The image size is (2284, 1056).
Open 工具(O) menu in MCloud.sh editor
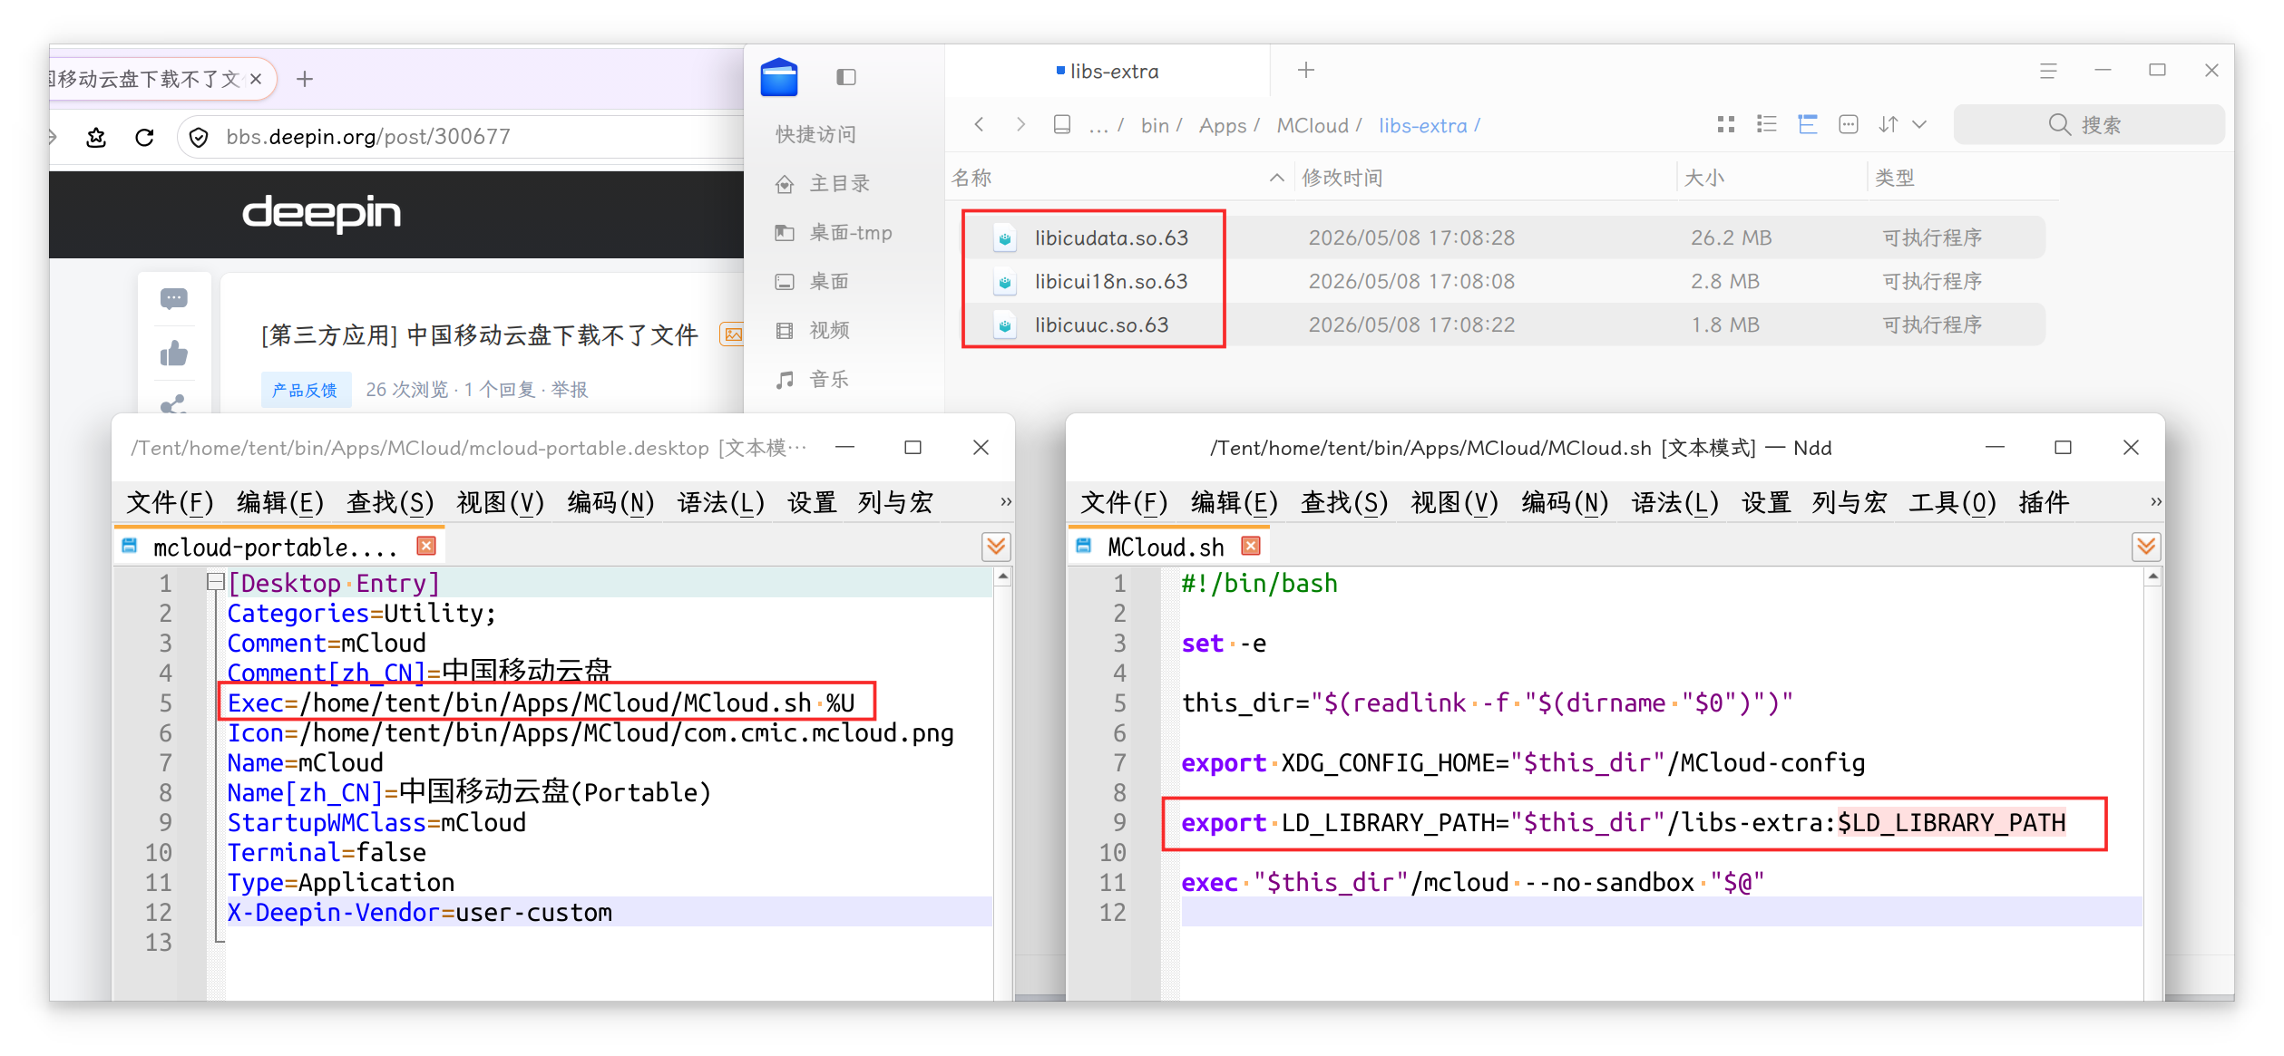[x=1952, y=503]
